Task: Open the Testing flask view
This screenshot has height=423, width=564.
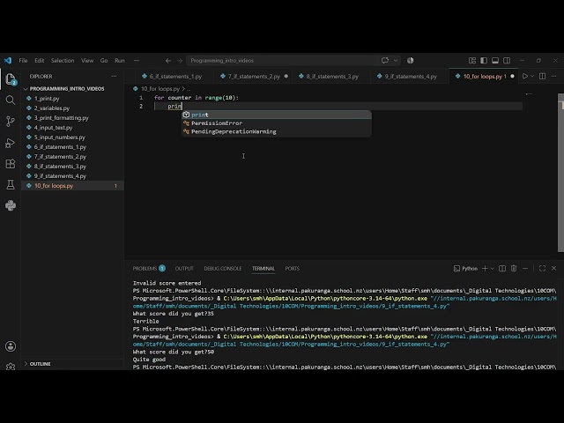Action: click(11, 184)
